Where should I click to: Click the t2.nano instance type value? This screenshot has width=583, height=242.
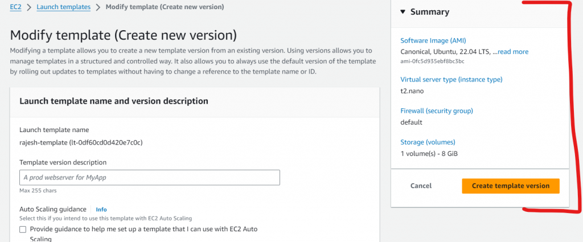412,91
